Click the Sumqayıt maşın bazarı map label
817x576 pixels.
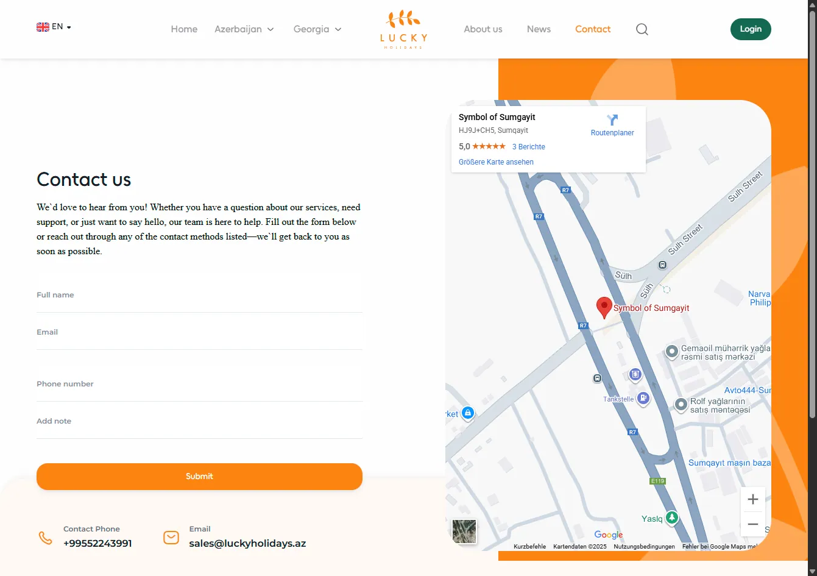click(729, 463)
